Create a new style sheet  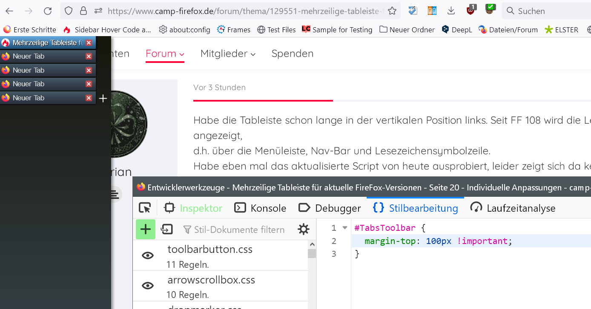tap(146, 230)
